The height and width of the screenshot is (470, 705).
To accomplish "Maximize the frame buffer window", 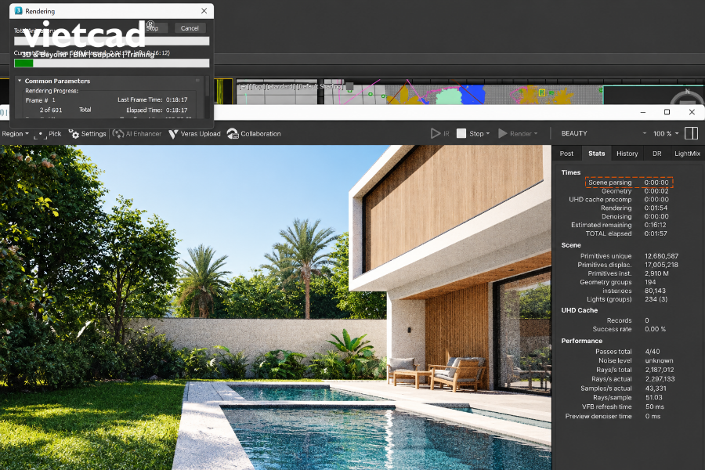I will pos(667,112).
